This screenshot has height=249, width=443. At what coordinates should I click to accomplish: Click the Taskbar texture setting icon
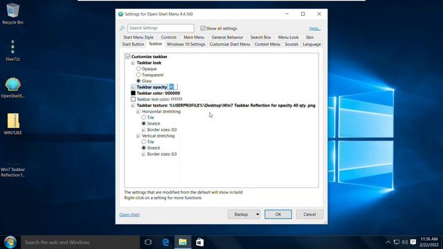pos(133,105)
